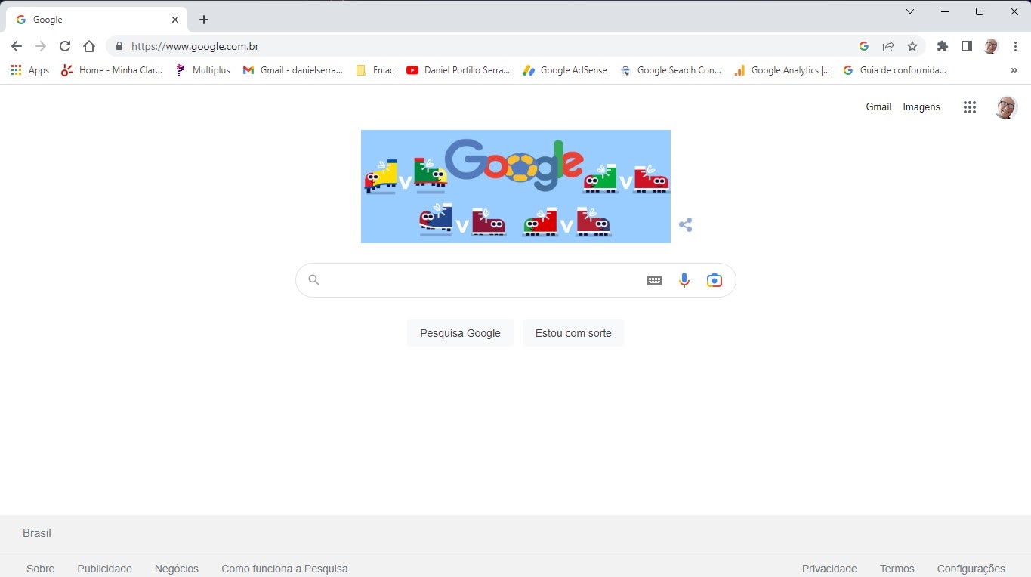Open Daniel Portillo Serra YouTube bookmark
The image size is (1031, 577).
pyautogui.click(x=458, y=70)
